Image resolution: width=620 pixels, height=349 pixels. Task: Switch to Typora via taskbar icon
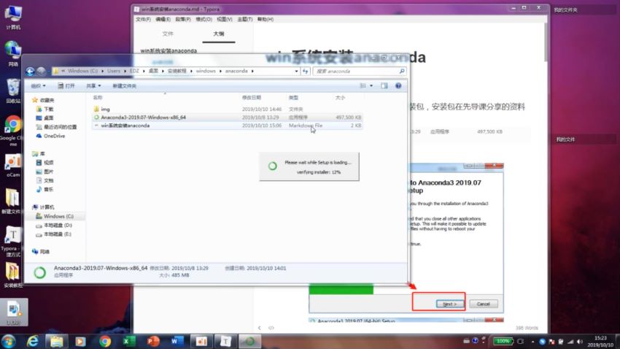click(x=226, y=341)
